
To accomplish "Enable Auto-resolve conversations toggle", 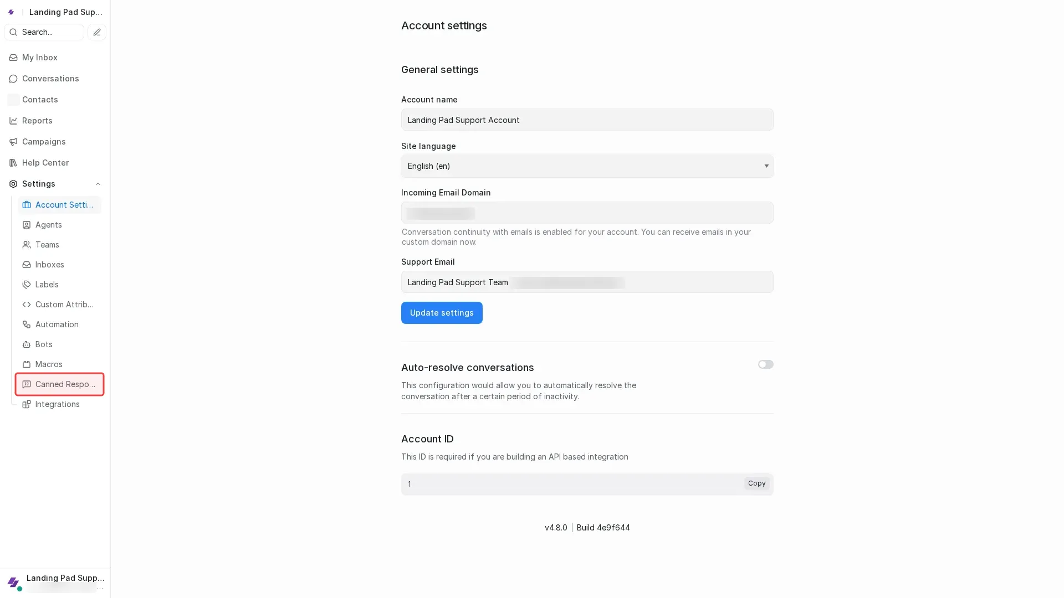I will click(x=765, y=364).
